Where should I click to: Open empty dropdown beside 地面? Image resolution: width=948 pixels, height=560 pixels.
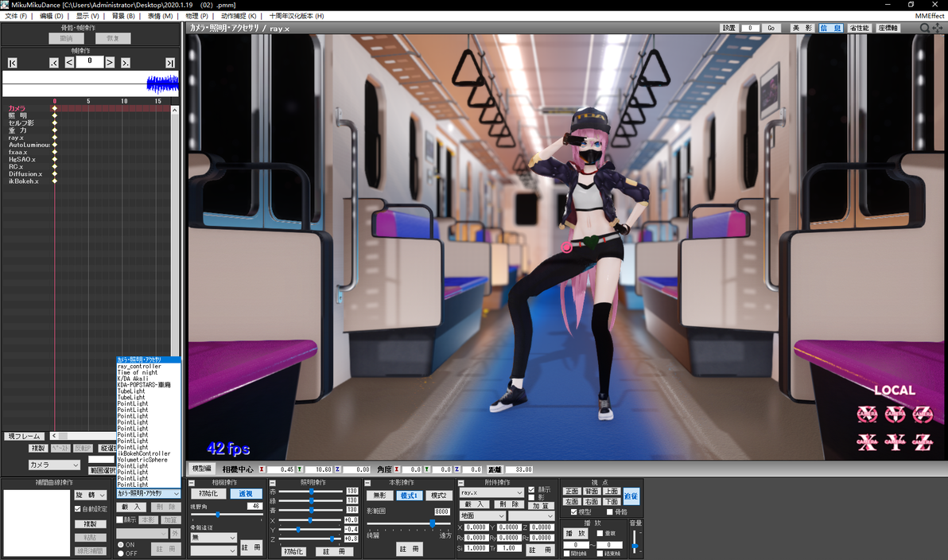(530, 516)
